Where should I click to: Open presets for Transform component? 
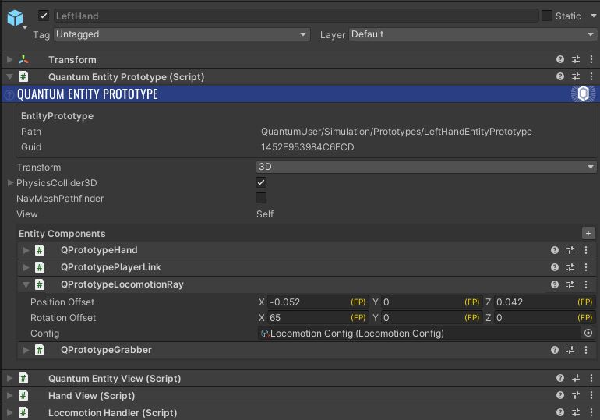pyautogui.click(x=576, y=59)
